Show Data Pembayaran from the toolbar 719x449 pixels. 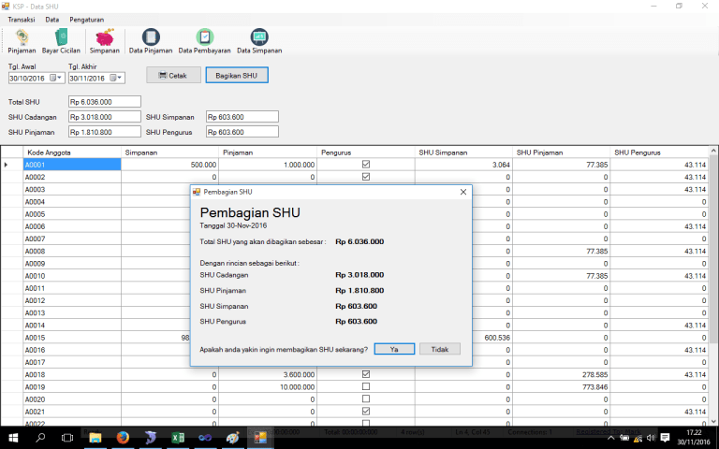204,41
